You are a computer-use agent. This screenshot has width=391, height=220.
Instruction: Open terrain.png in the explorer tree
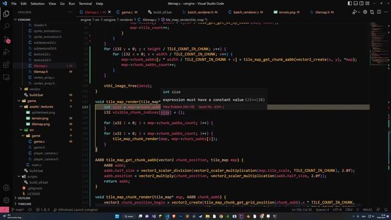click(40, 118)
